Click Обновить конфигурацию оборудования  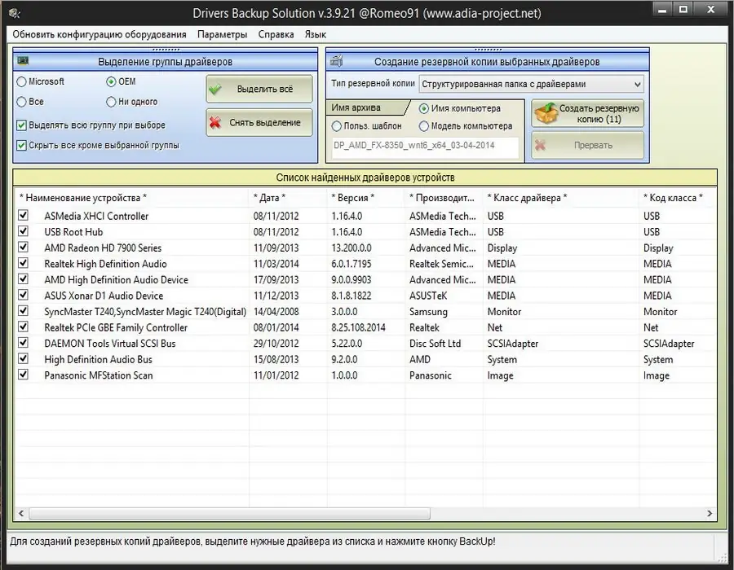[x=99, y=34]
